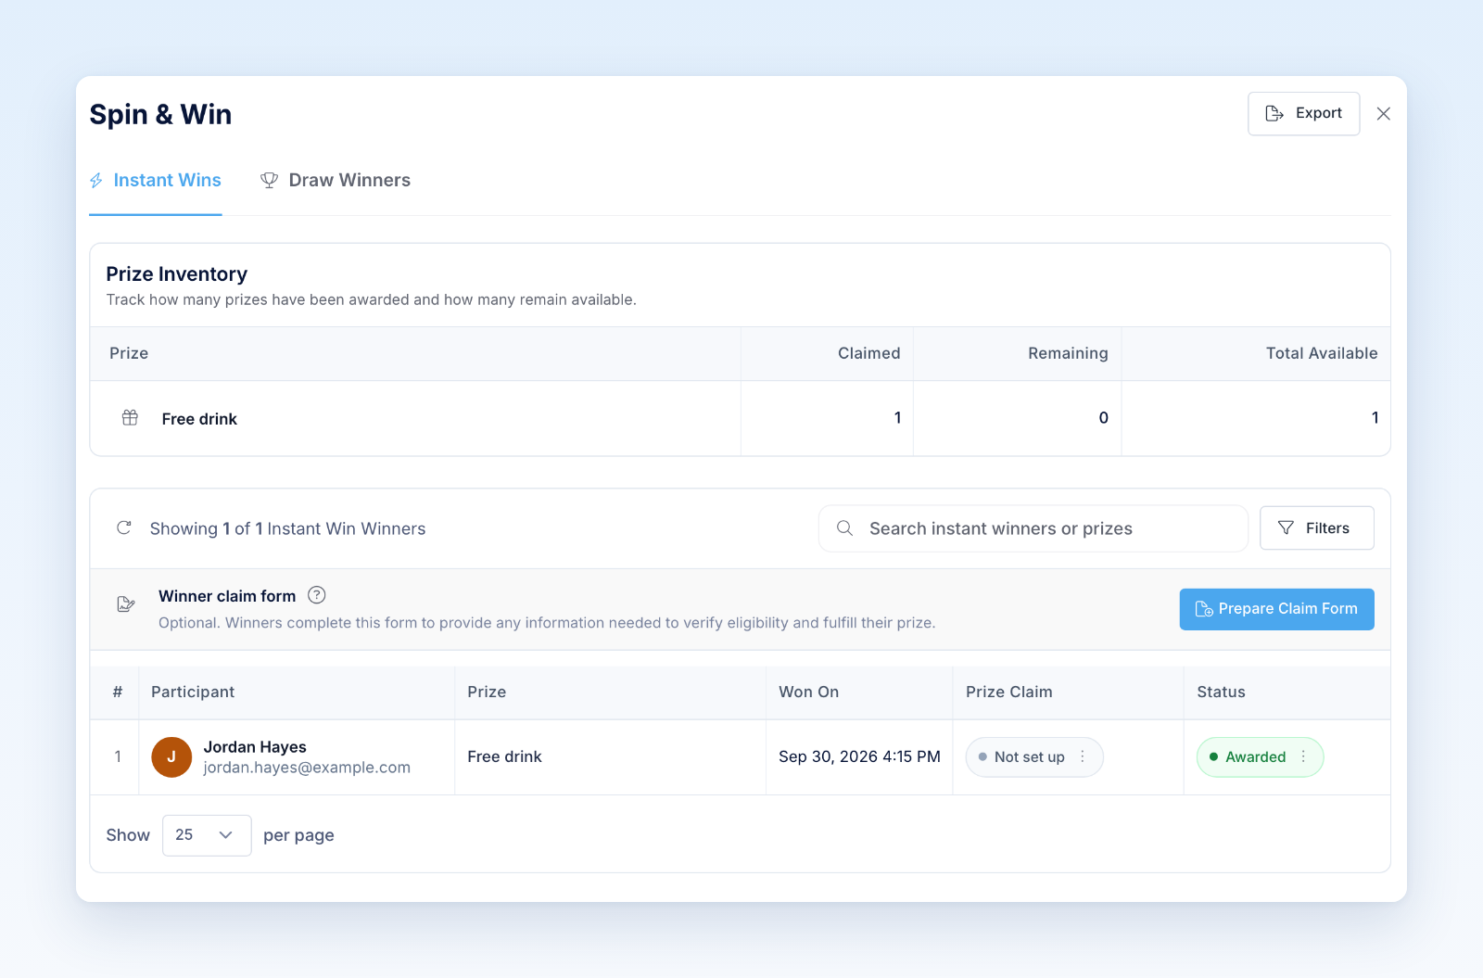This screenshot has width=1483, height=978.
Task: Click Prepare Claim Form button
Action: [1276, 609]
